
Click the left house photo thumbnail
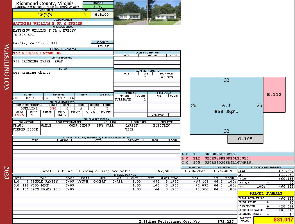tap(130, 13)
